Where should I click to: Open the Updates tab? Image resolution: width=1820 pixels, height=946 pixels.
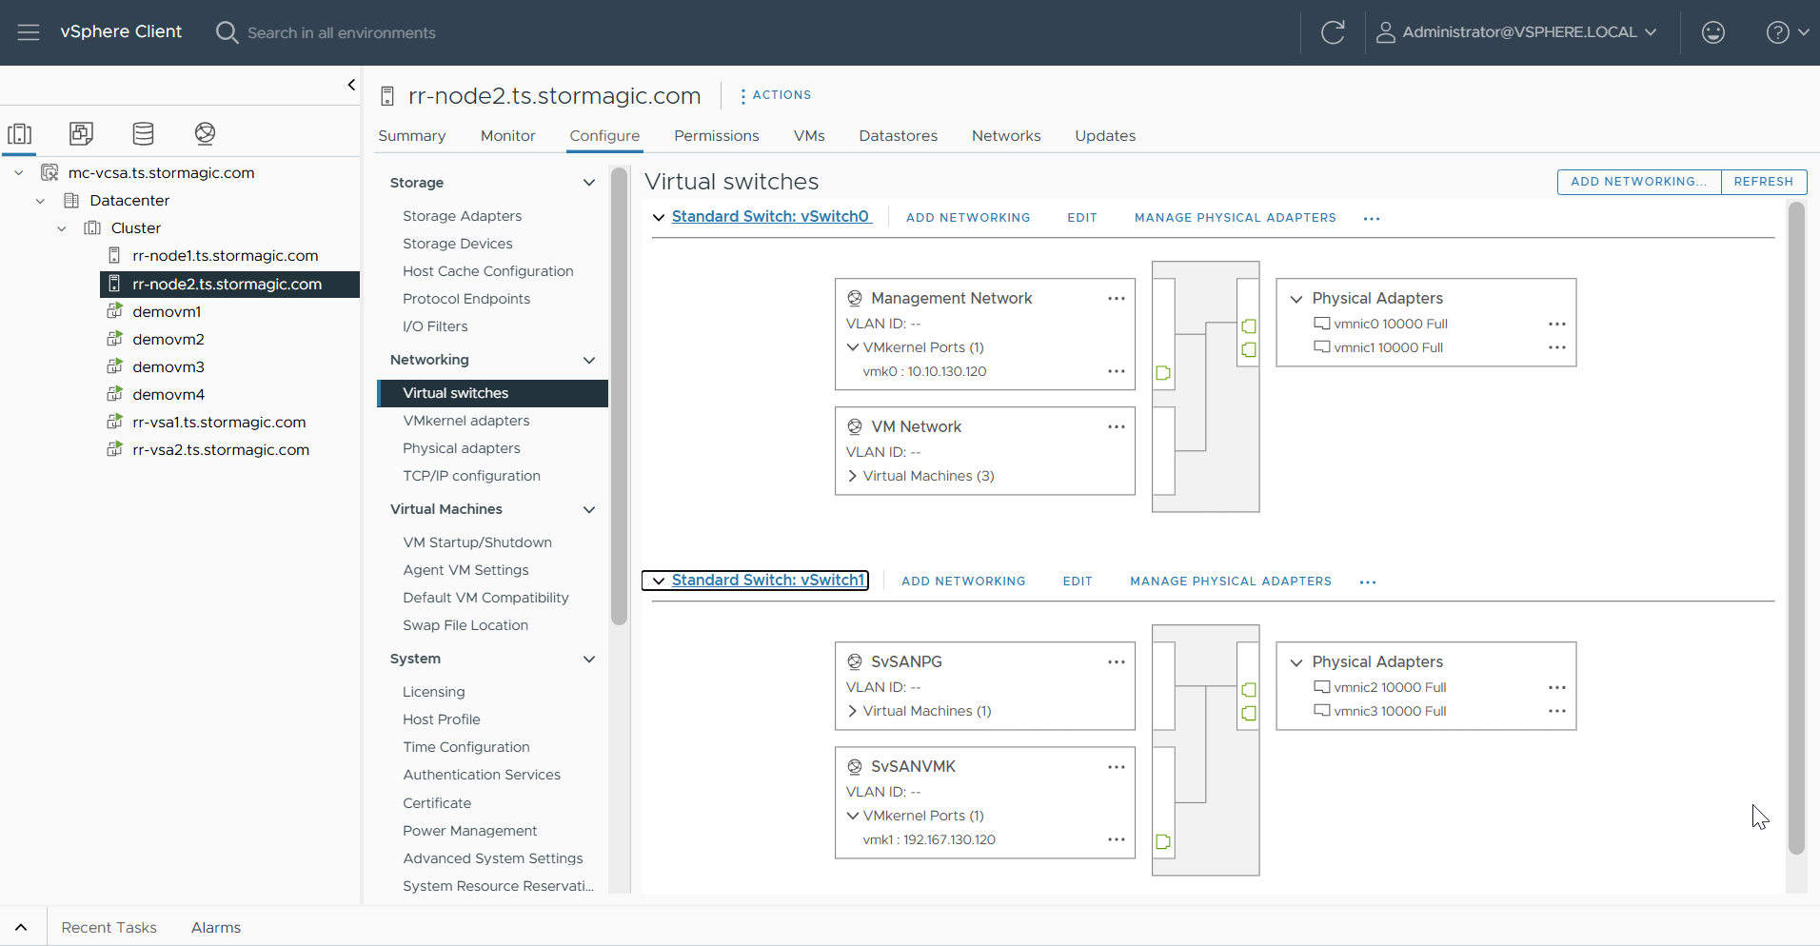point(1105,136)
